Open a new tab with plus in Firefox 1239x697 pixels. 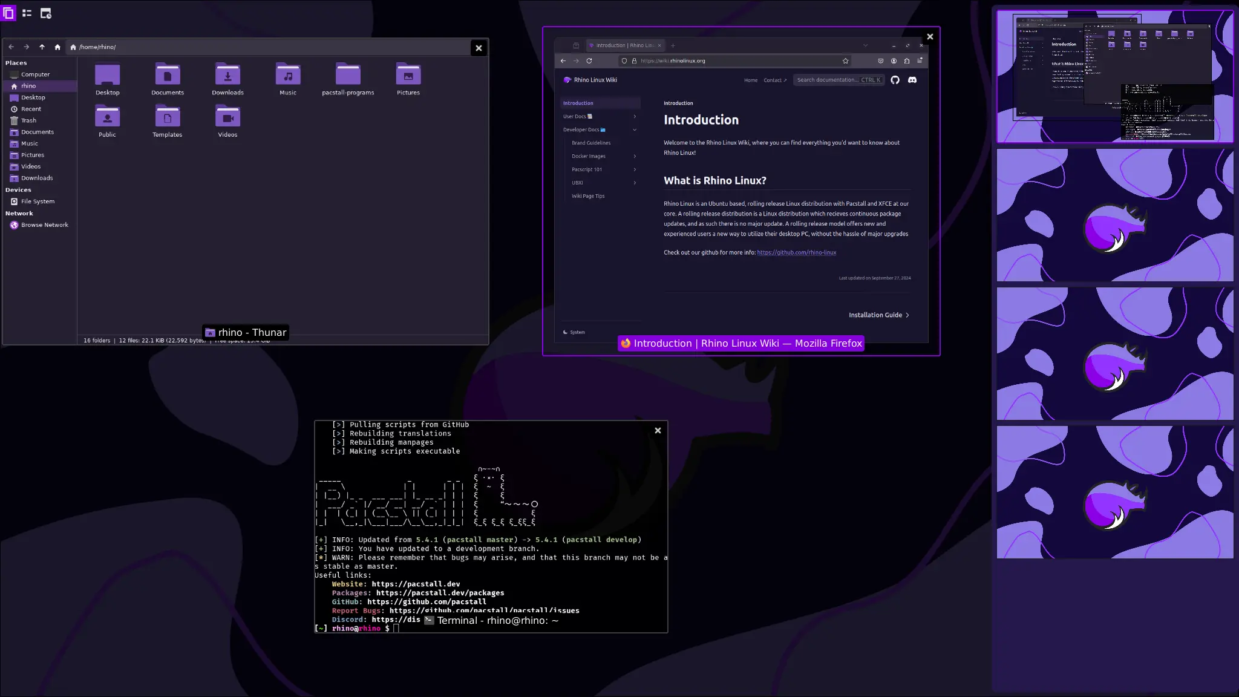[673, 45]
